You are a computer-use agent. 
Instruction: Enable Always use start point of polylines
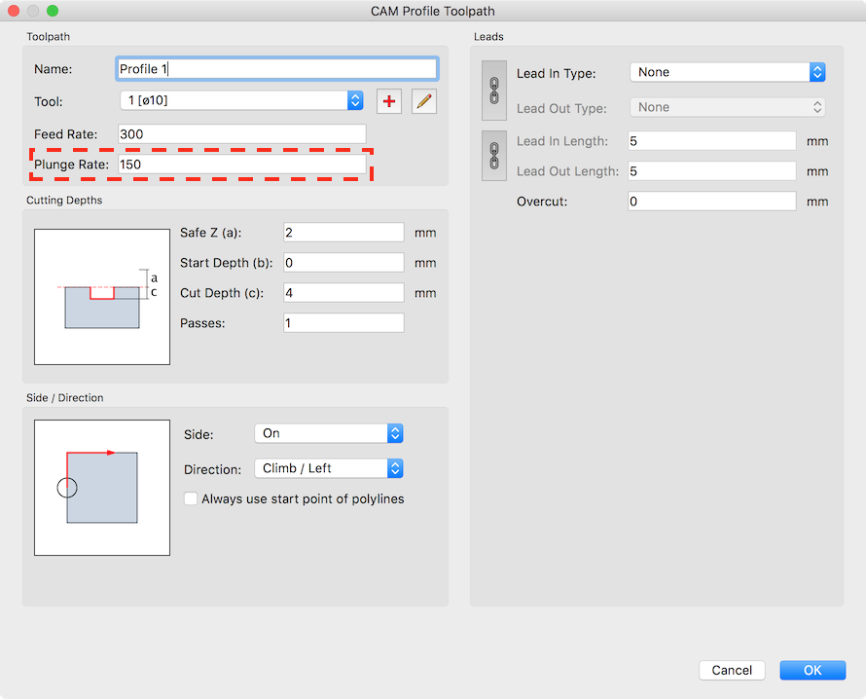point(192,499)
